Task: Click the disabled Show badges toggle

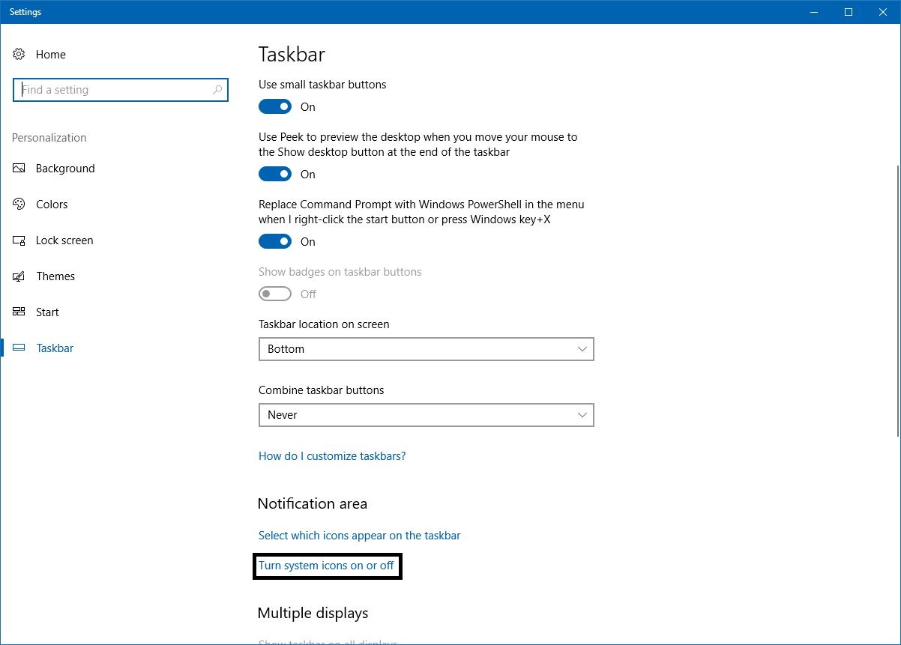Action: [274, 294]
